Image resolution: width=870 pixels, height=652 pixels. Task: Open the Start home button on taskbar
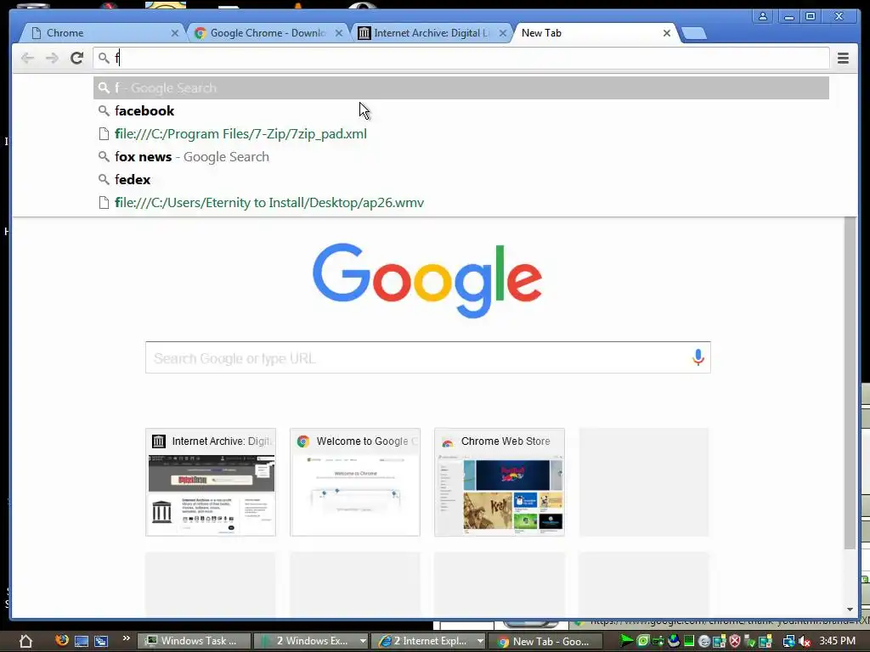pyautogui.click(x=25, y=642)
